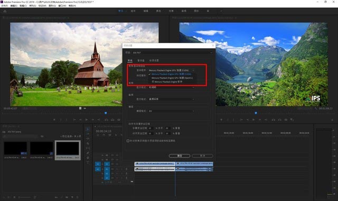This screenshot has height=201, width=338.
Task: Switch Project panel to icon view
Action: 14,197
